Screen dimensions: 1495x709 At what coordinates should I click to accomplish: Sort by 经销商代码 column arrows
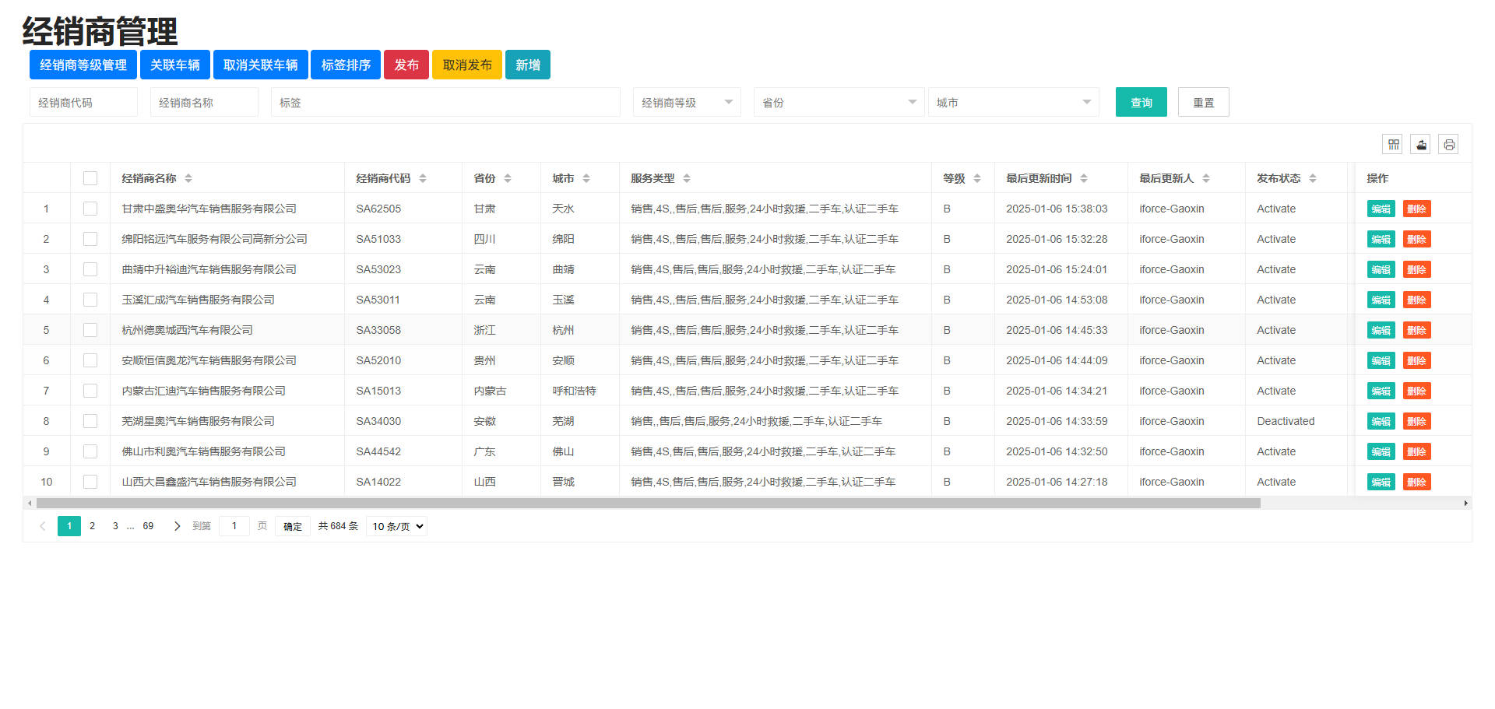423,178
